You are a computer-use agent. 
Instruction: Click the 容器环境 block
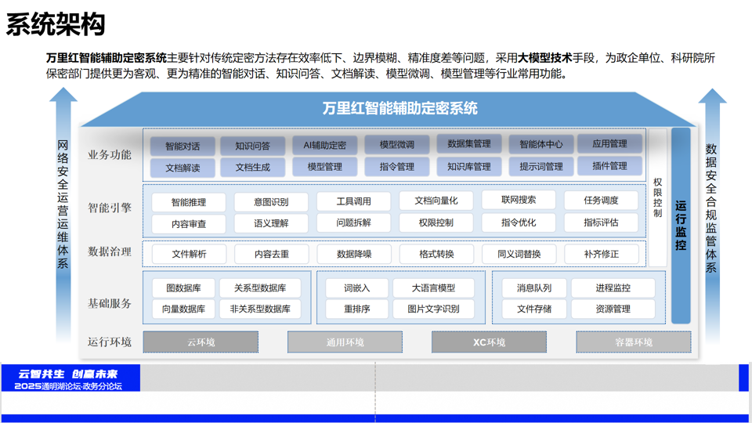pos(633,342)
